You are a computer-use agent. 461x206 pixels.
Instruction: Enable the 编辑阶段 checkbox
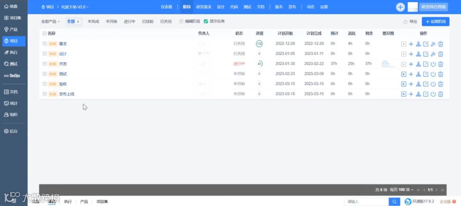point(181,21)
